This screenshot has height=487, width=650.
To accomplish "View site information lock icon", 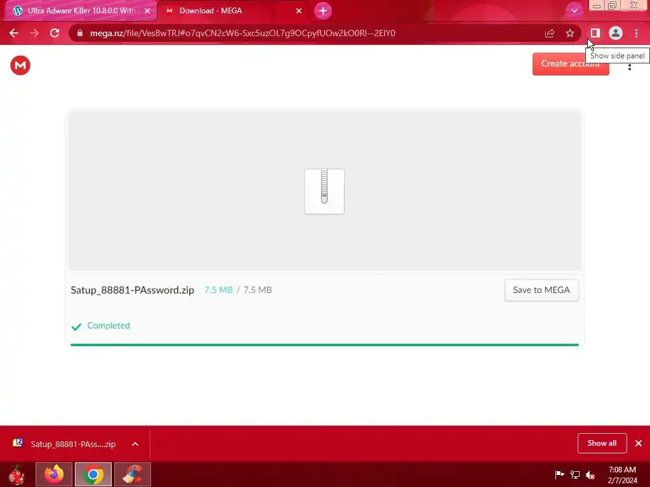I will [81, 33].
